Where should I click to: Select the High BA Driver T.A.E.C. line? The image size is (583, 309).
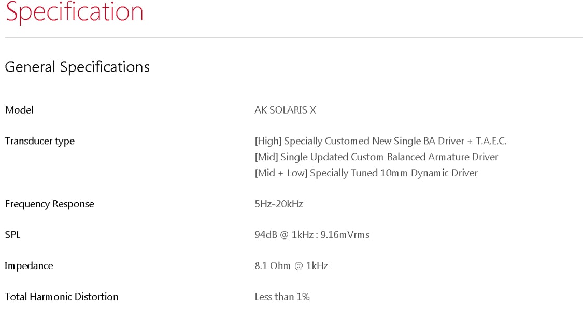pos(380,142)
